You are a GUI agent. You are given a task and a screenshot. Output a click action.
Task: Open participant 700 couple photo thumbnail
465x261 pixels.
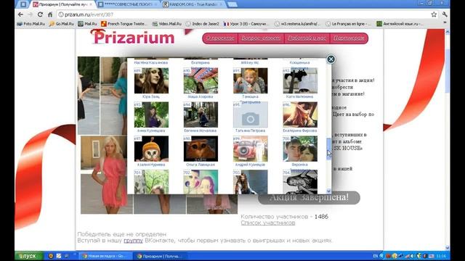(300, 149)
